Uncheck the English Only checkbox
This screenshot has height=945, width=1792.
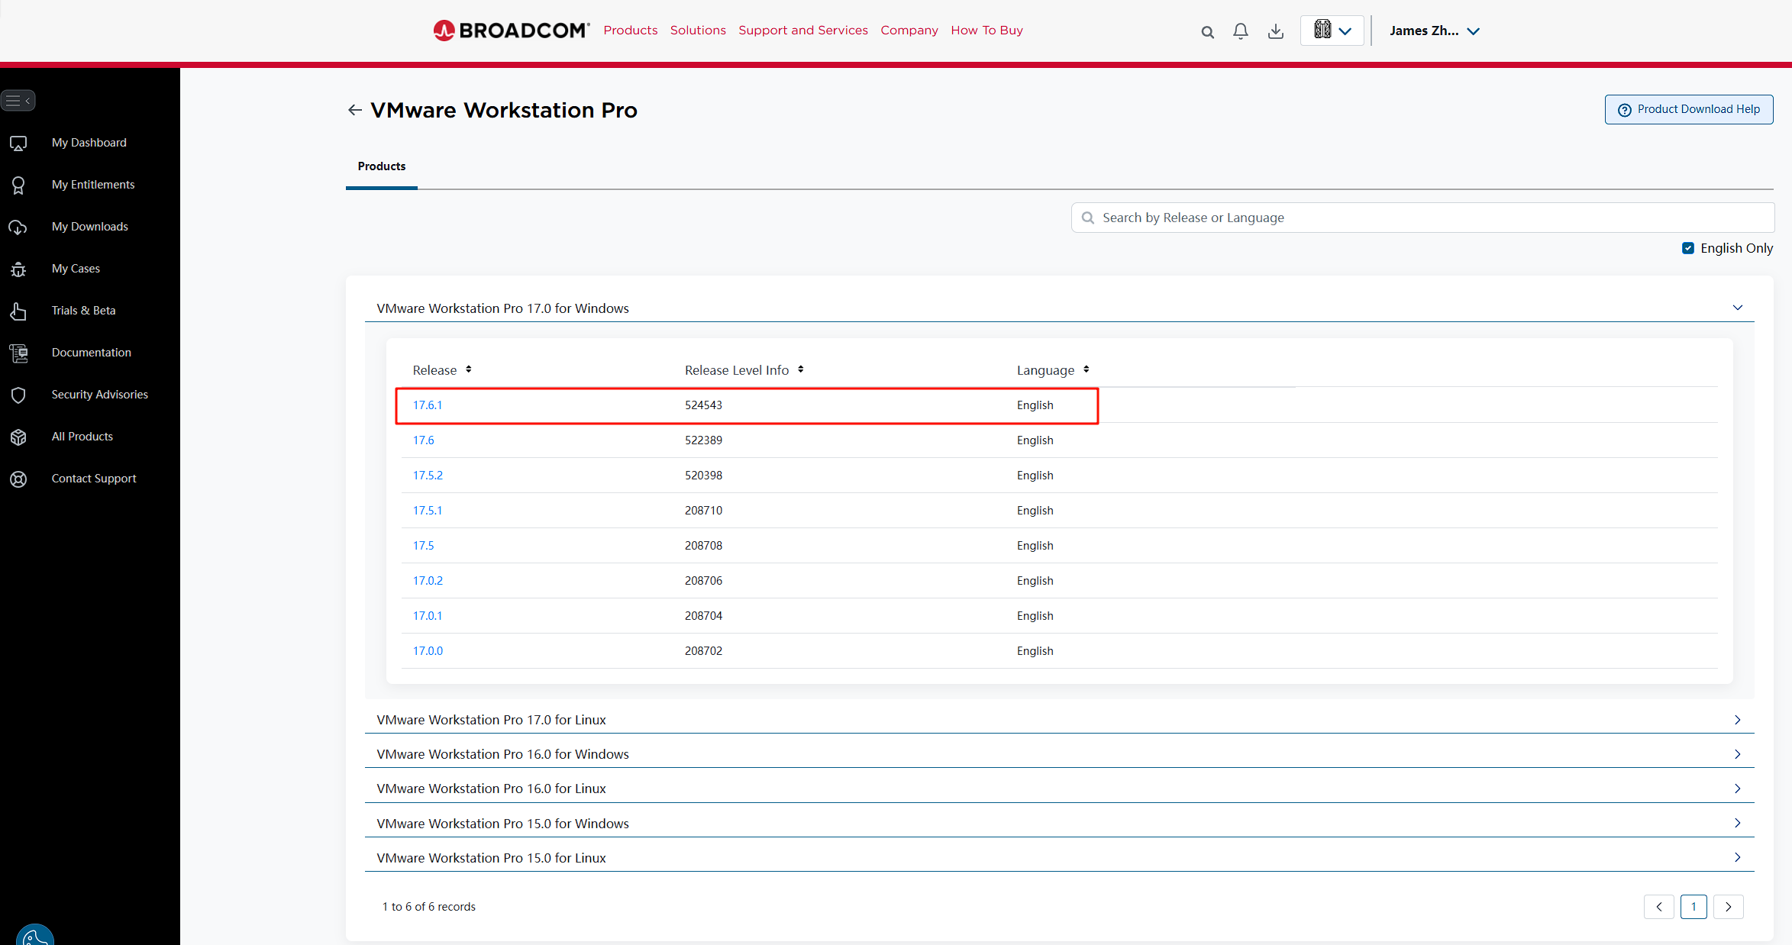point(1688,248)
